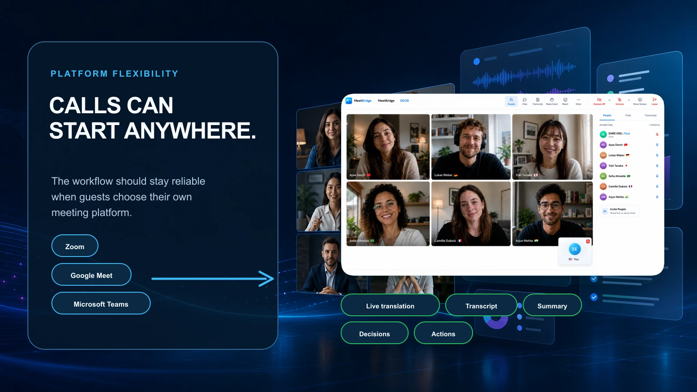Toggle Arjun Mehta's microphone icon
697x392 pixels.
click(657, 197)
